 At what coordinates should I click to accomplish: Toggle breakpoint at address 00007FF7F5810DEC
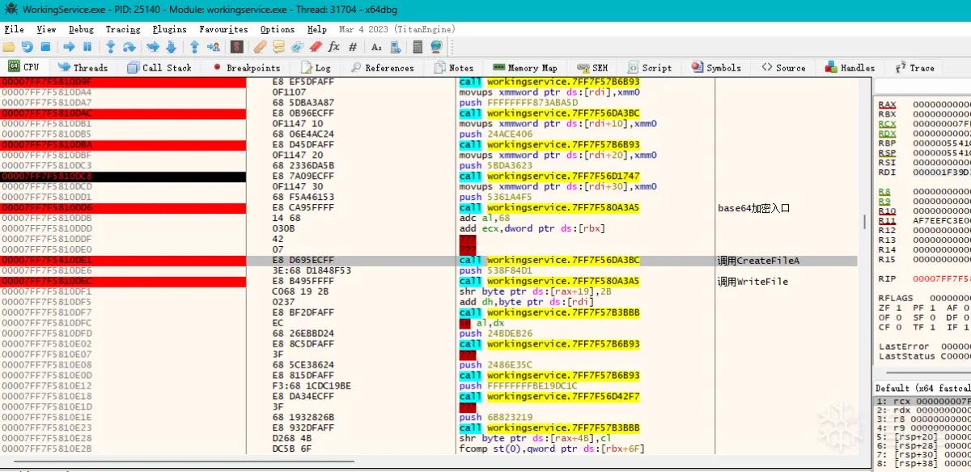[123, 281]
